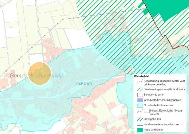
Task: Click the HIERDEN place label
Action: 83,84
